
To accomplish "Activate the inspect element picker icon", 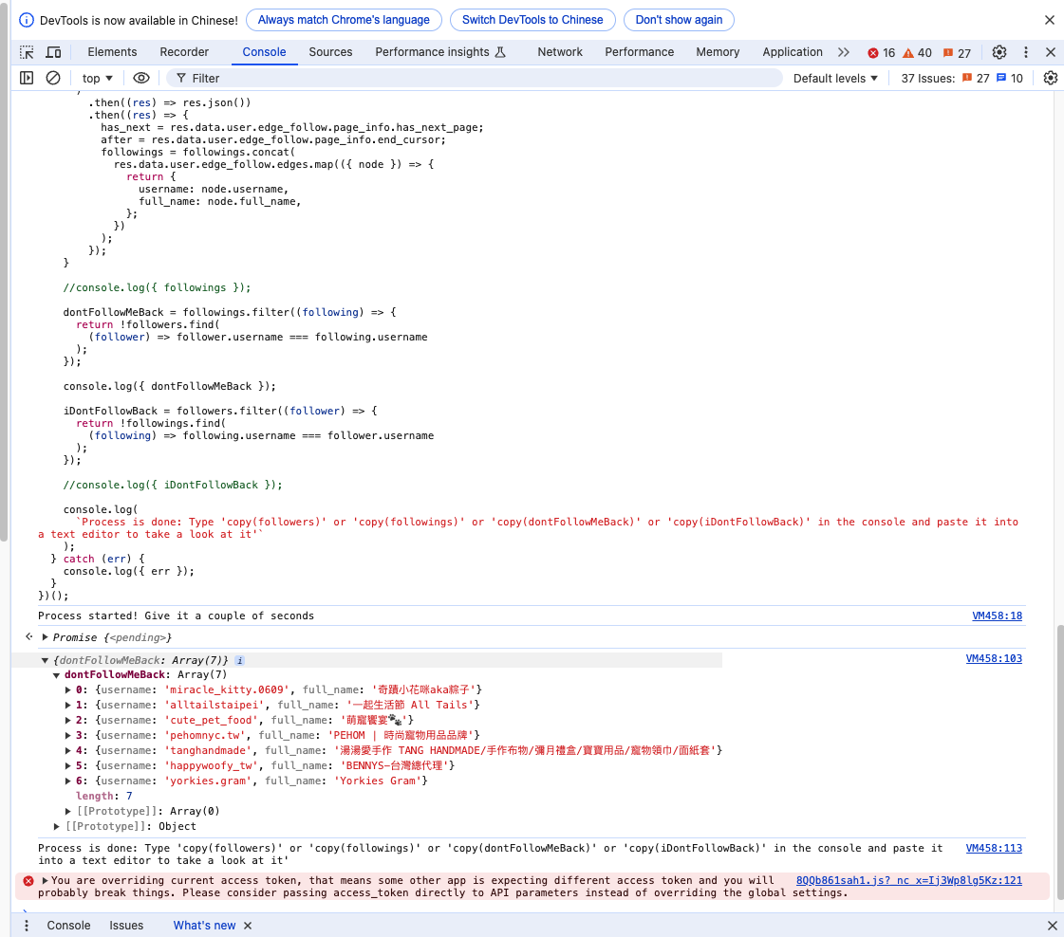I will pyautogui.click(x=27, y=52).
